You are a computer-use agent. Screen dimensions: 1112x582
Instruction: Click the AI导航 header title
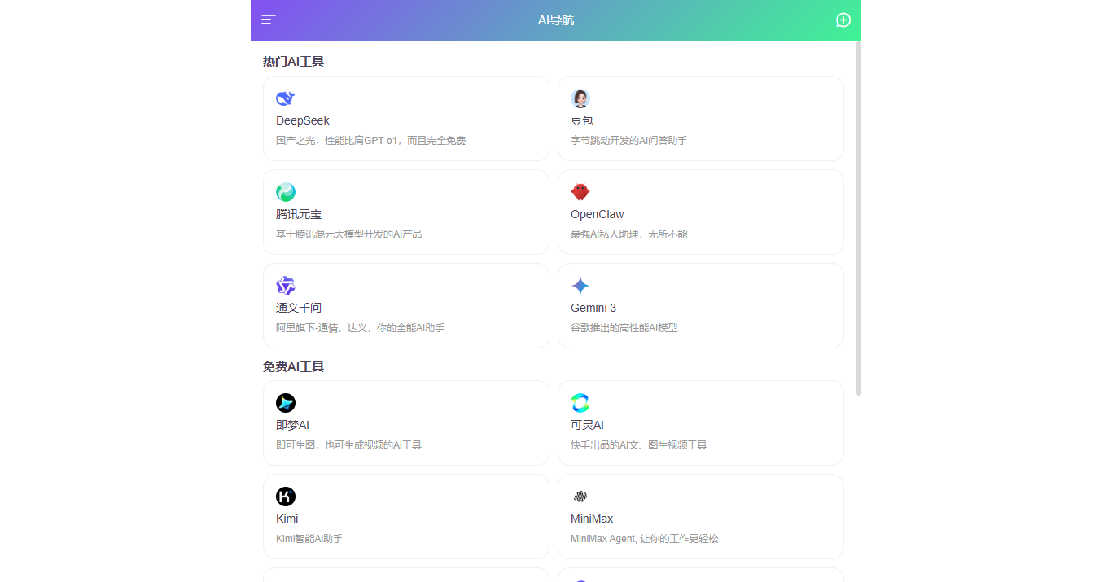[556, 20]
